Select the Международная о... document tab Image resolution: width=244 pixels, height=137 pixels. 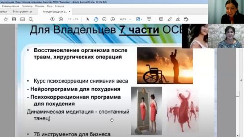point(55,11)
